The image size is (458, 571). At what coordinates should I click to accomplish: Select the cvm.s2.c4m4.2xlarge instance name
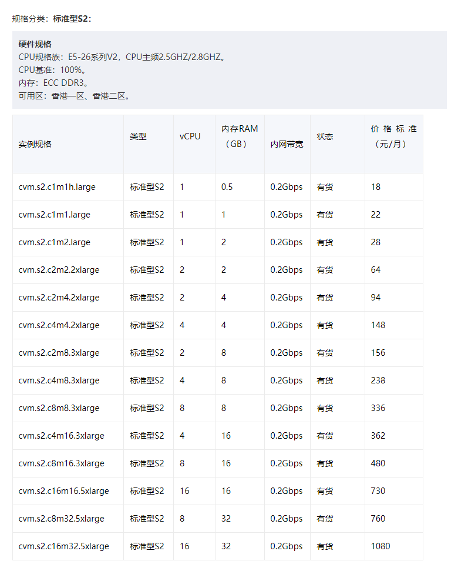pos(59,326)
